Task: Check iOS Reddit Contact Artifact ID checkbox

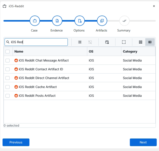Action: coord(8,69)
